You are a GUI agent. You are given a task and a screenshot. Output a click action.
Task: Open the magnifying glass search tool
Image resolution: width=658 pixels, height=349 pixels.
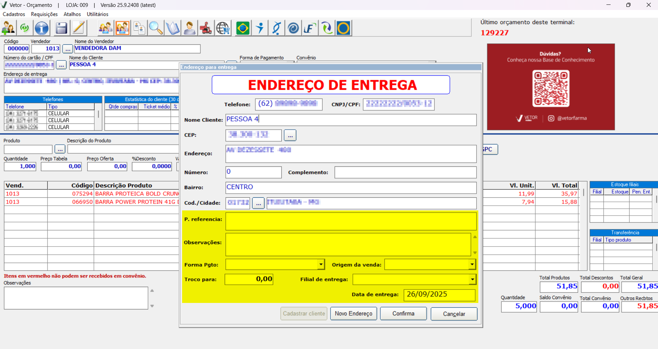coord(156,28)
